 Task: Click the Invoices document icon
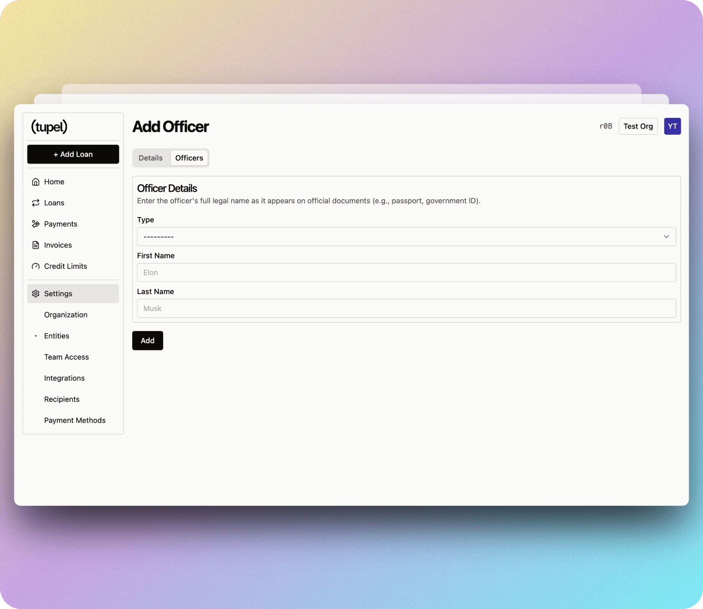(36, 245)
